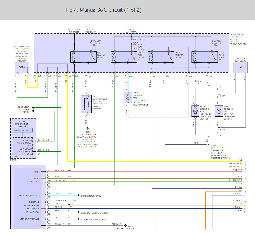The height and width of the screenshot is (233, 255).
Task: Click the A/C clutch relay 34 symbol
Action: click(x=84, y=57)
